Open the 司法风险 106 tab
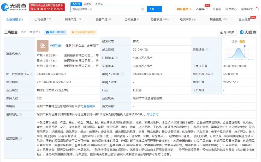The width and height of the screenshot is (261, 162). (x=73, y=20)
